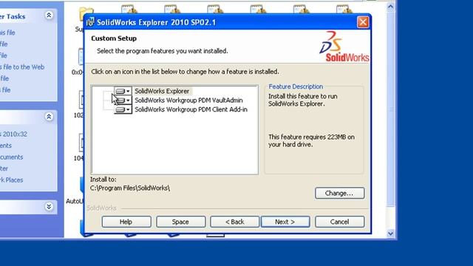Collapse the second sidebar panel chevron
Viewport: 473px width, 266px height.
(x=49, y=117)
